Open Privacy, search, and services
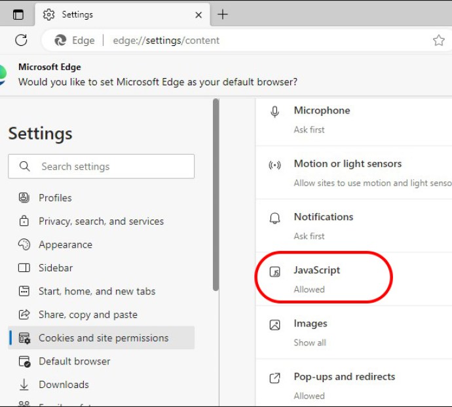This screenshot has height=407, width=452. (101, 221)
